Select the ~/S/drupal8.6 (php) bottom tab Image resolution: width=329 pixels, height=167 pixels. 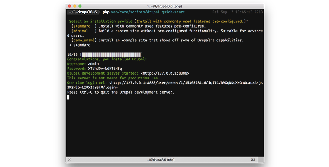coord(161,160)
